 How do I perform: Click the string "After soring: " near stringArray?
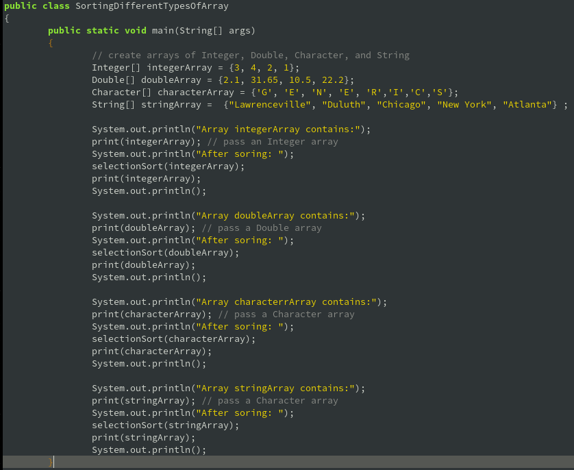(x=243, y=412)
